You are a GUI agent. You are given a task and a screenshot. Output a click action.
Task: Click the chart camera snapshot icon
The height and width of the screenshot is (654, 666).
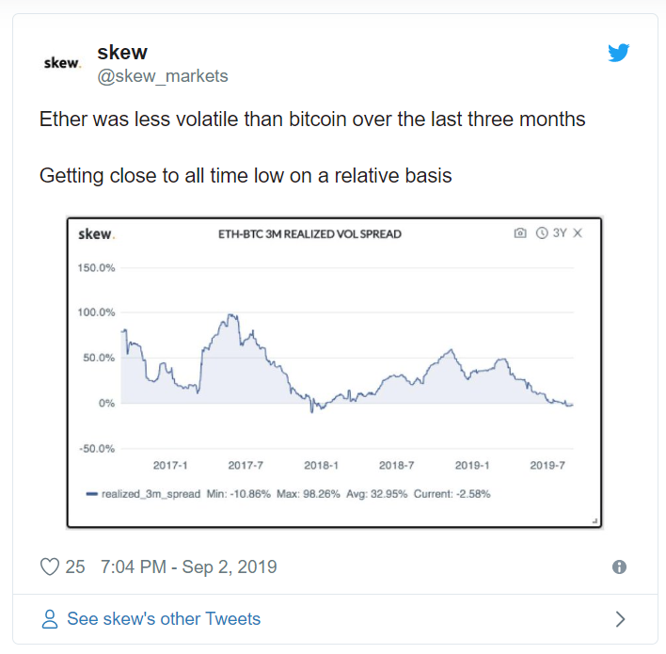[520, 232]
